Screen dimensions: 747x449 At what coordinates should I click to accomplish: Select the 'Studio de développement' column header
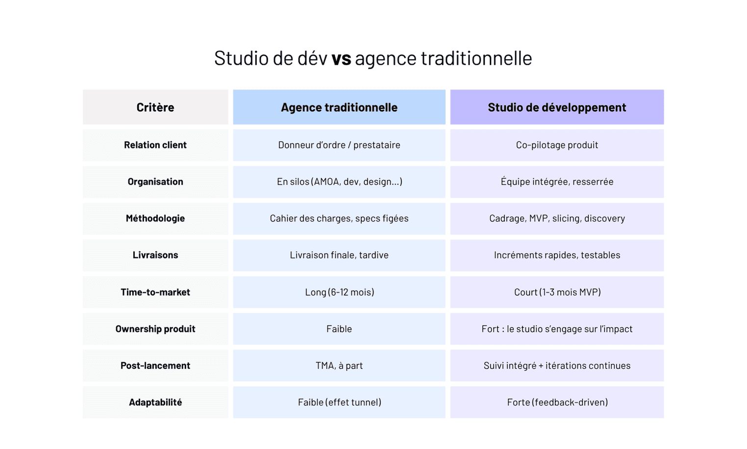pyautogui.click(x=556, y=107)
